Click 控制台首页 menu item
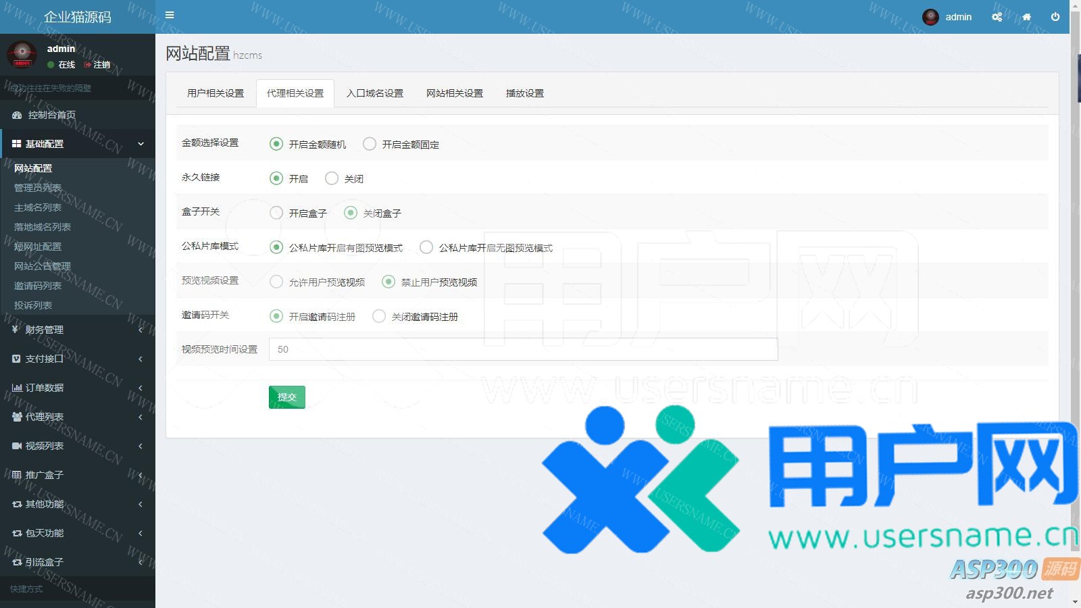This screenshot has width=1081, height=608. (78, 115)
